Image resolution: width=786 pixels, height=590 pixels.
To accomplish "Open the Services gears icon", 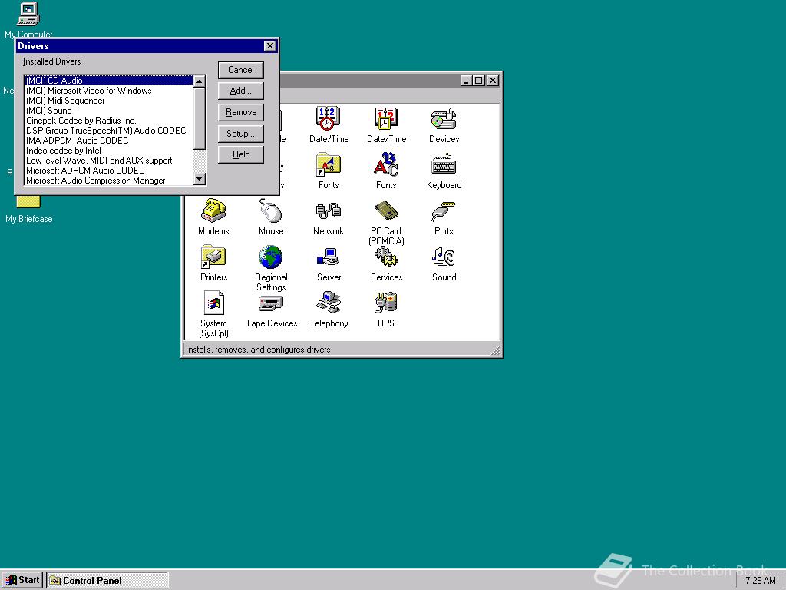I will (386, 257).
